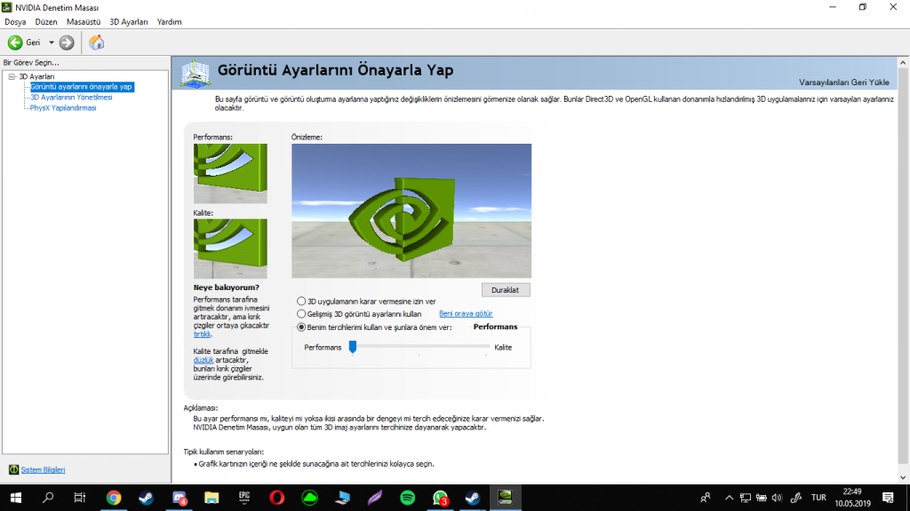
Task: Click the 'Beni oraya götür' link
Action: tap(466, 313)
